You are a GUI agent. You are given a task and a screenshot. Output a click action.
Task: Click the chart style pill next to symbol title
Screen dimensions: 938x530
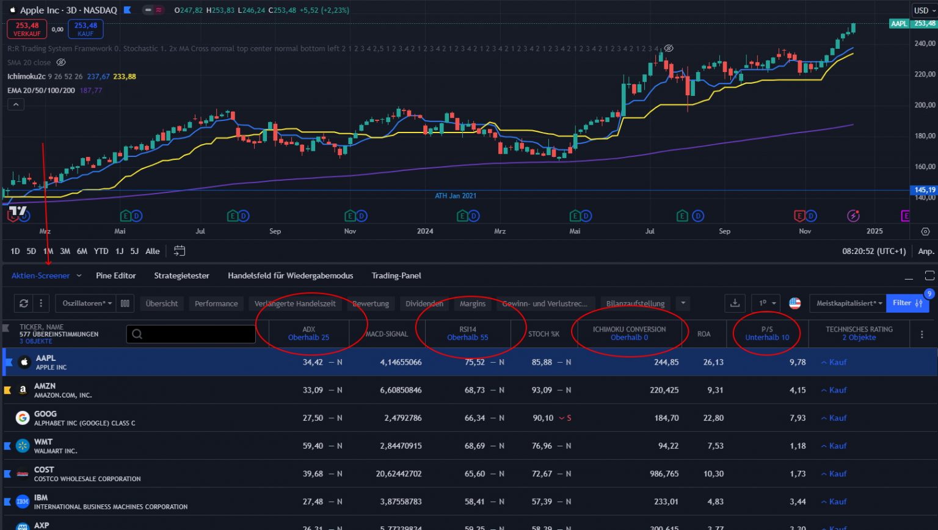tap(153, 10)
